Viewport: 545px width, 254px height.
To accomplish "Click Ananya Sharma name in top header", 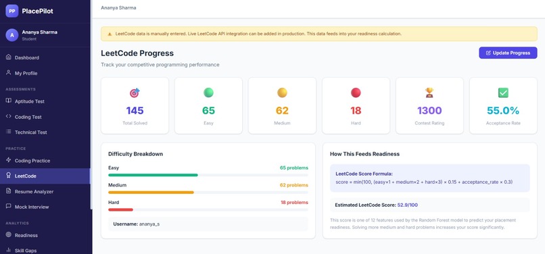I will point(118,7).
